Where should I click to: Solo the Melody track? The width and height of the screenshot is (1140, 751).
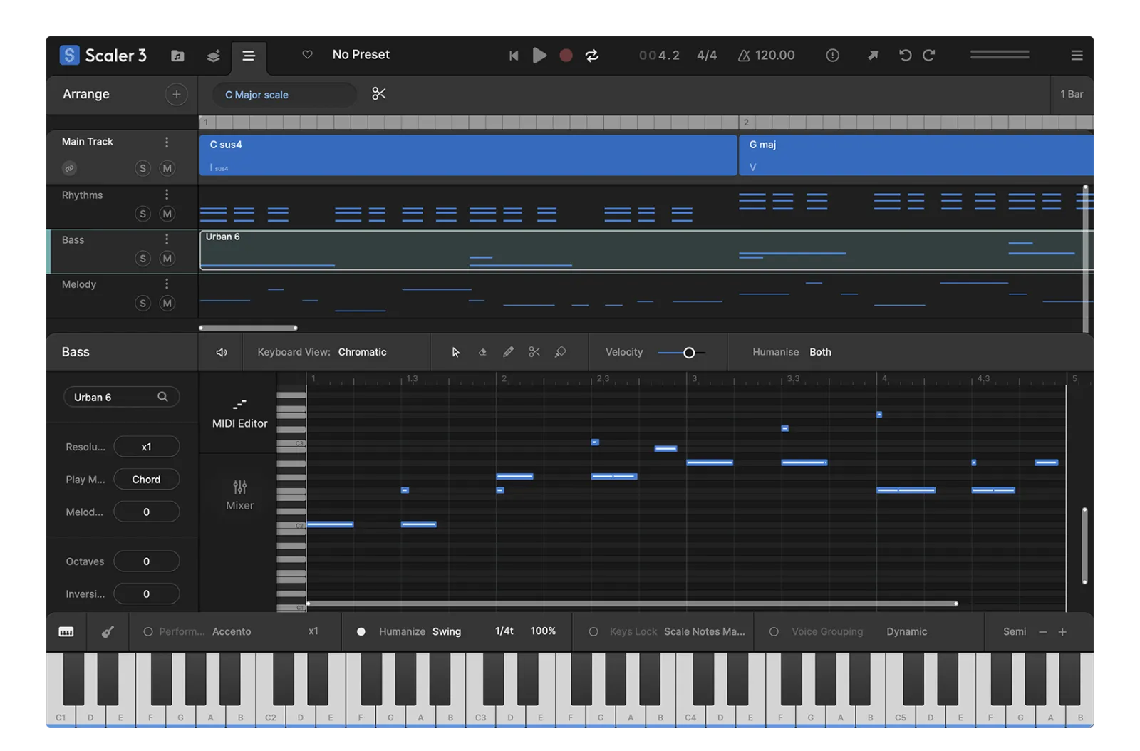(x=142, y=304)
